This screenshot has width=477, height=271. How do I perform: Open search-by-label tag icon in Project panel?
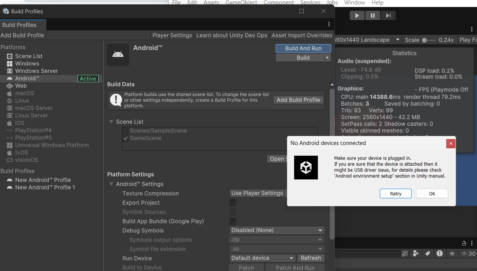point(428,254)
